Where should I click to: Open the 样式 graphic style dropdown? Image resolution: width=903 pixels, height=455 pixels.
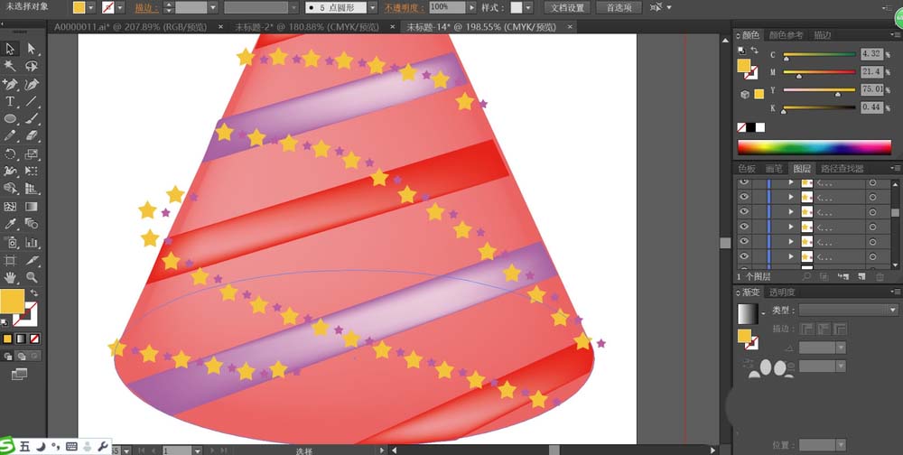click(x=528, y=7)
